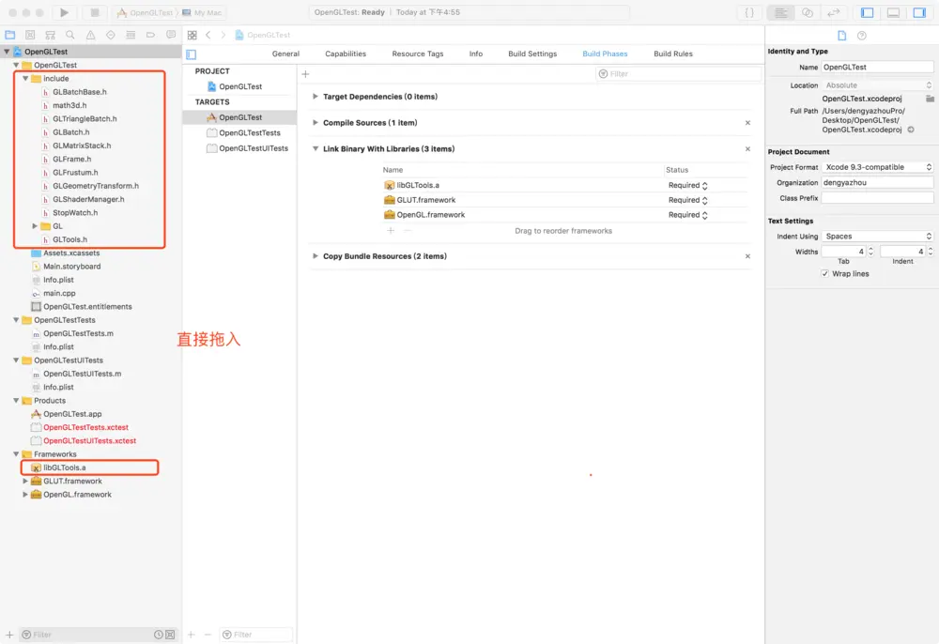This screenshot has height=644, width=939.
Task: Increase Tab width with stepper
Action: tap(870, 249)
